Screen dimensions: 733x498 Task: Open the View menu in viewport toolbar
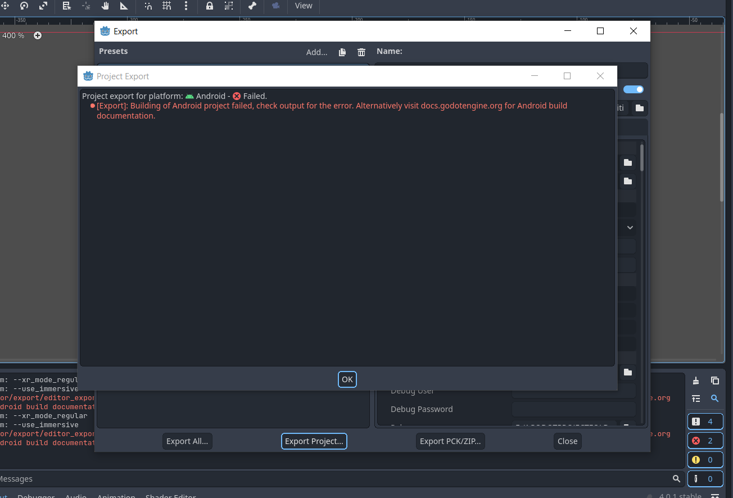pos(304,6)
